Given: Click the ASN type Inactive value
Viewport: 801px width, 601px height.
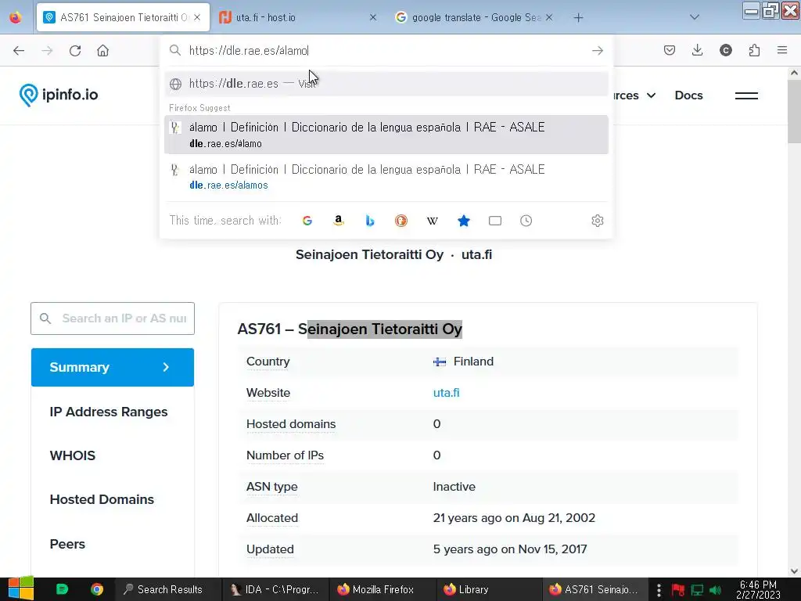Looking at the screenshot, I should [x=454, y=487].
